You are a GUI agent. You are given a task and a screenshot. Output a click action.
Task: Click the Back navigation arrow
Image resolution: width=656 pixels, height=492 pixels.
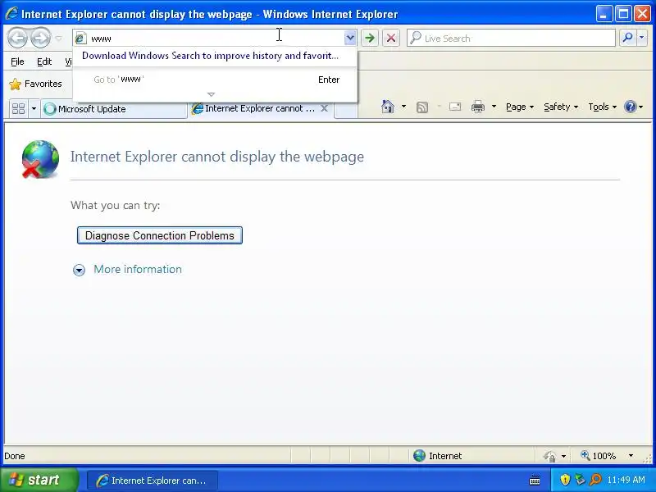click(x=17, y=39)
